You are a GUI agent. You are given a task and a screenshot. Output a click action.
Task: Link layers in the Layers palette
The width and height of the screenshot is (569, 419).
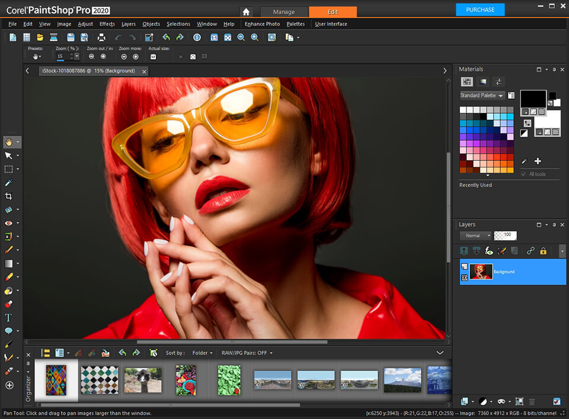tap(530, 250)
